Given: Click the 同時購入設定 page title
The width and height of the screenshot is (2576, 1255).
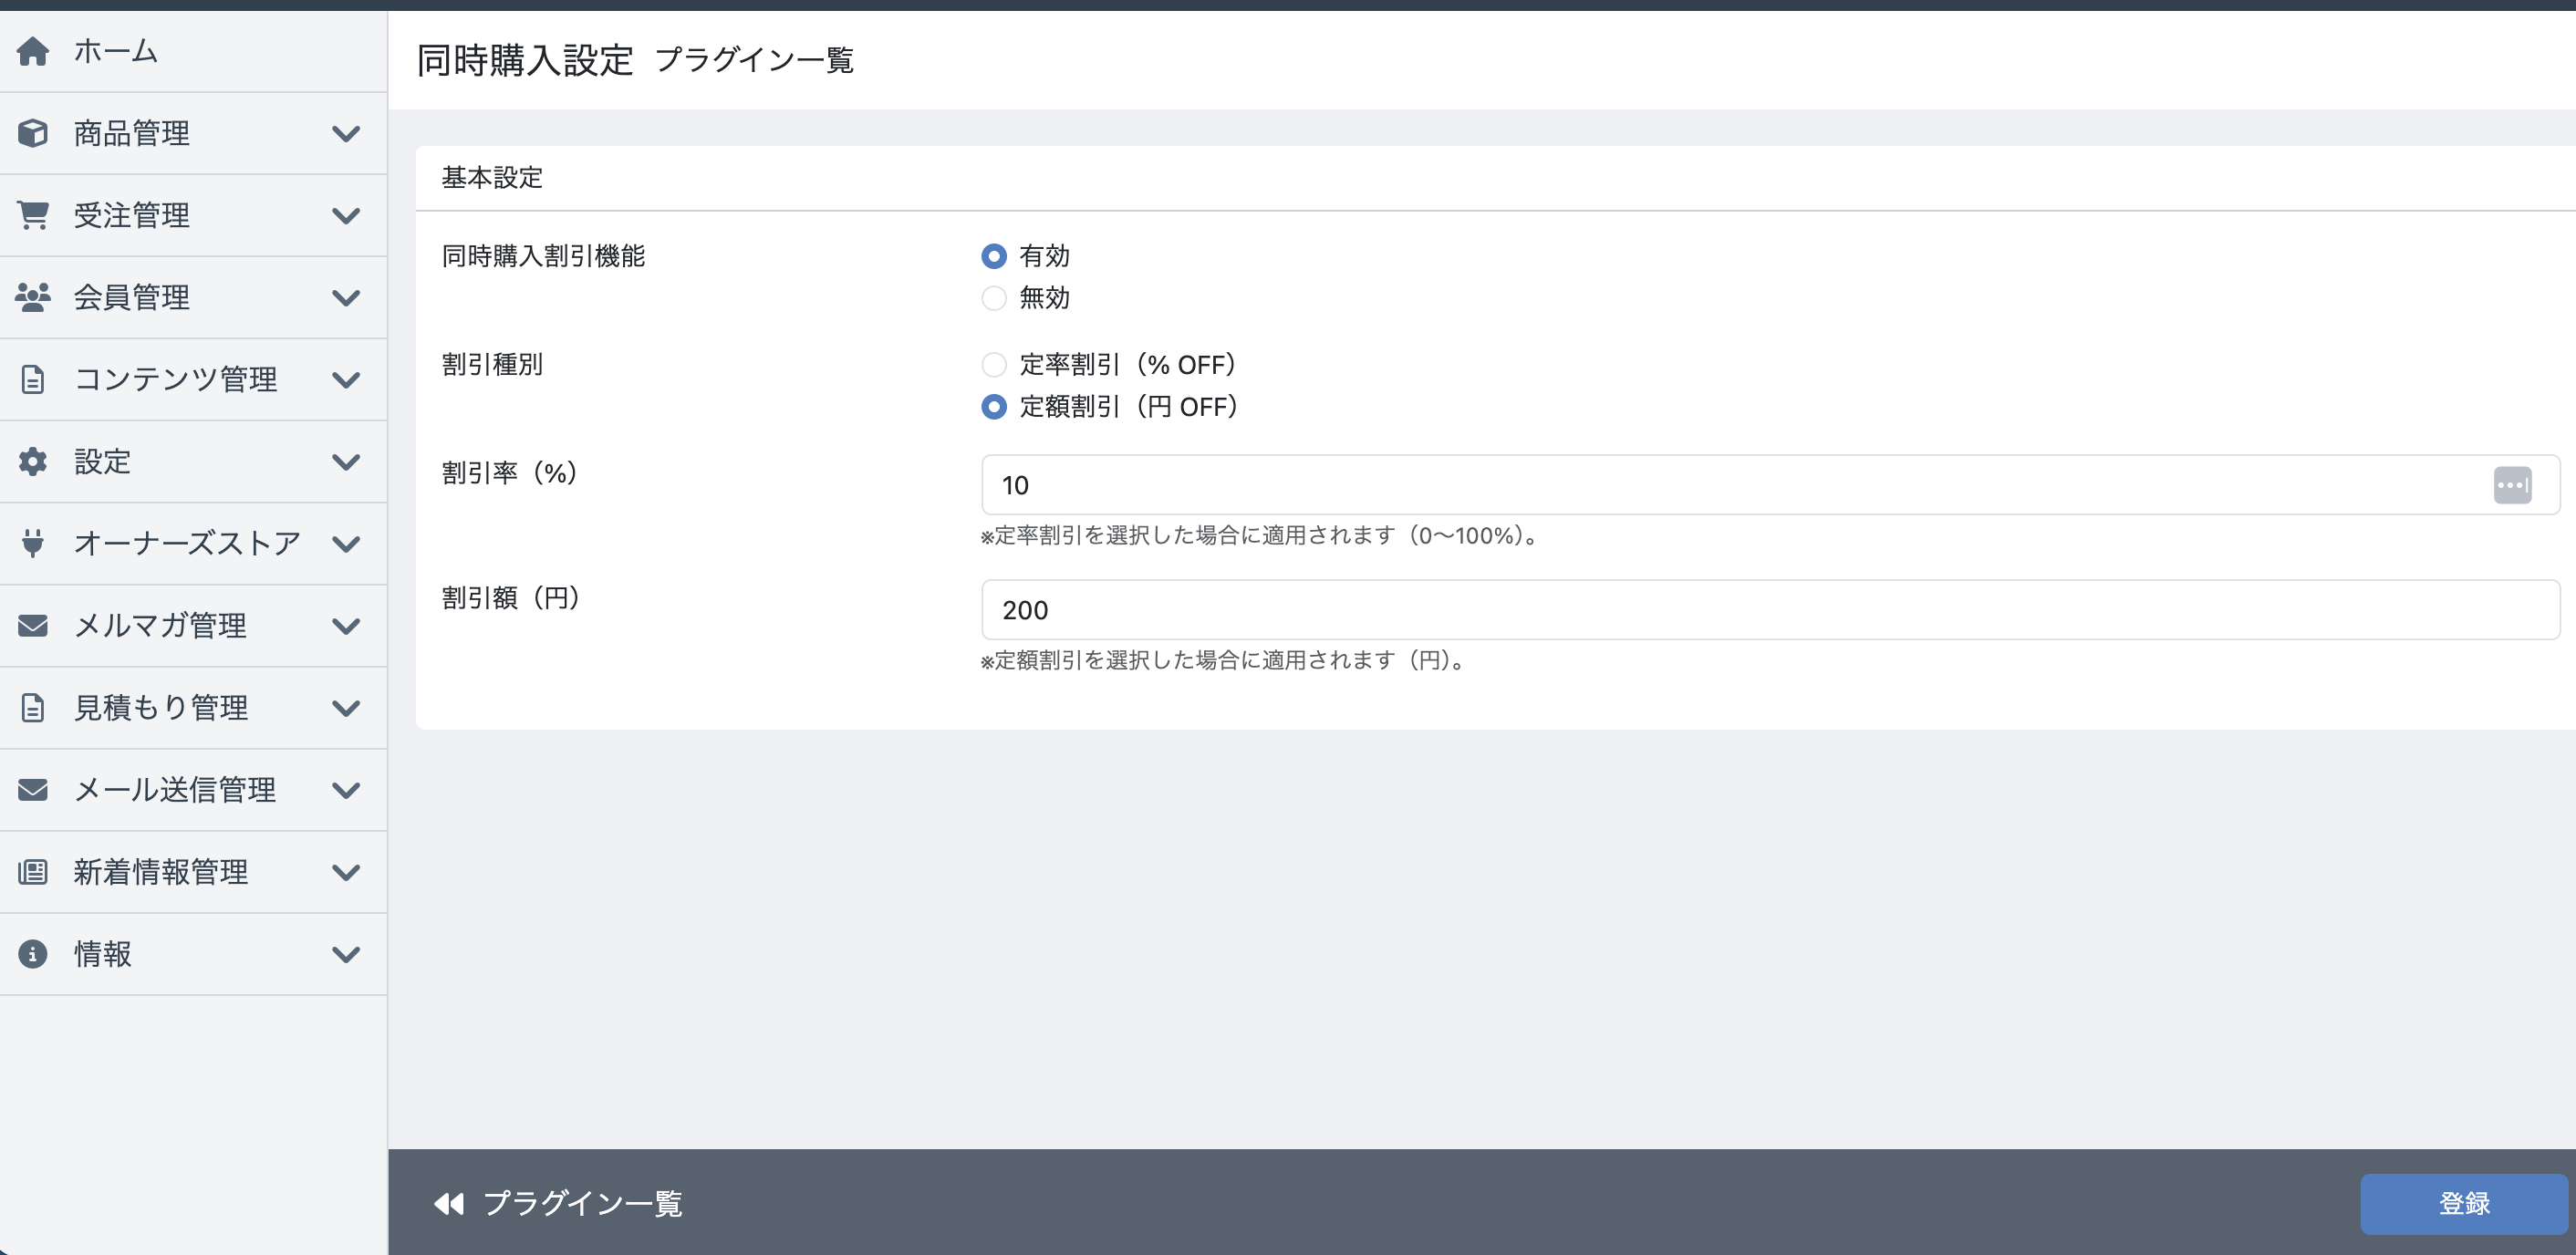Looking at the screenshot, I should click(524, 60).
